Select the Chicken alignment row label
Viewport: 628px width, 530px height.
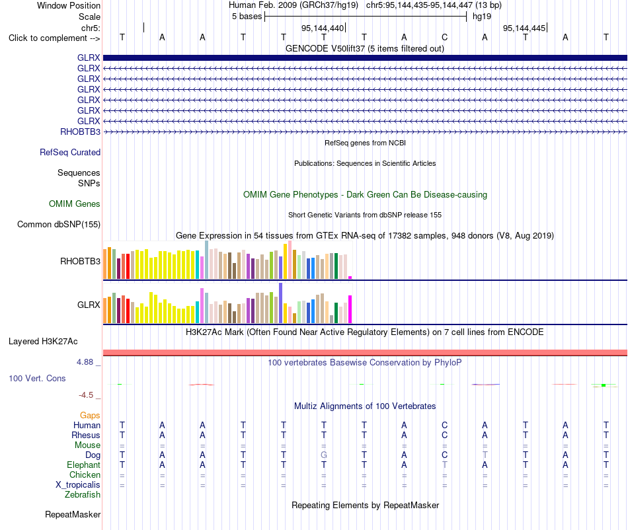[85, 474]
